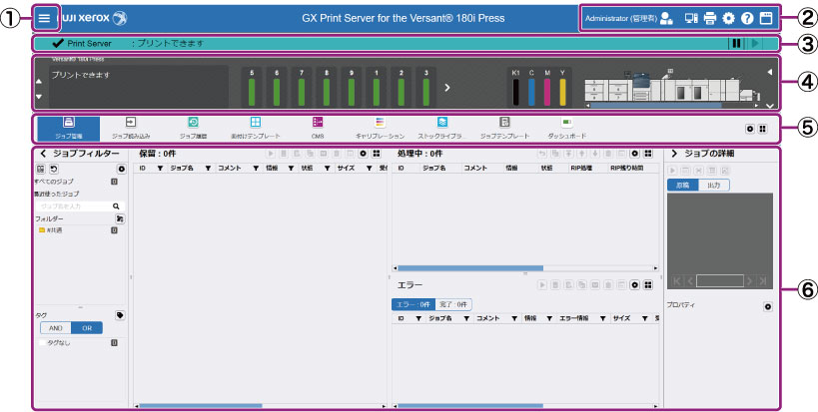This screenshot has height=412, width=818.
Task: Collapse the ジョブフィルター panel
Action: tap(43, 154)
